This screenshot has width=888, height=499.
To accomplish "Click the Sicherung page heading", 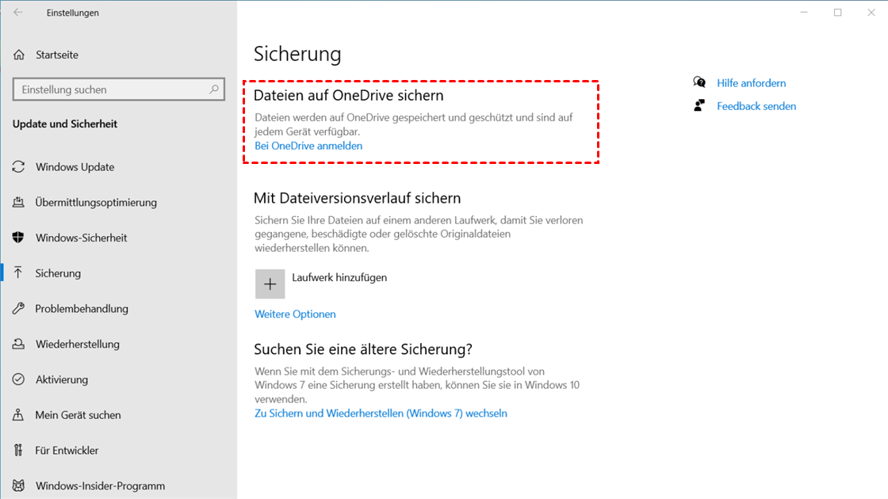I will click(x=297, y=54).
